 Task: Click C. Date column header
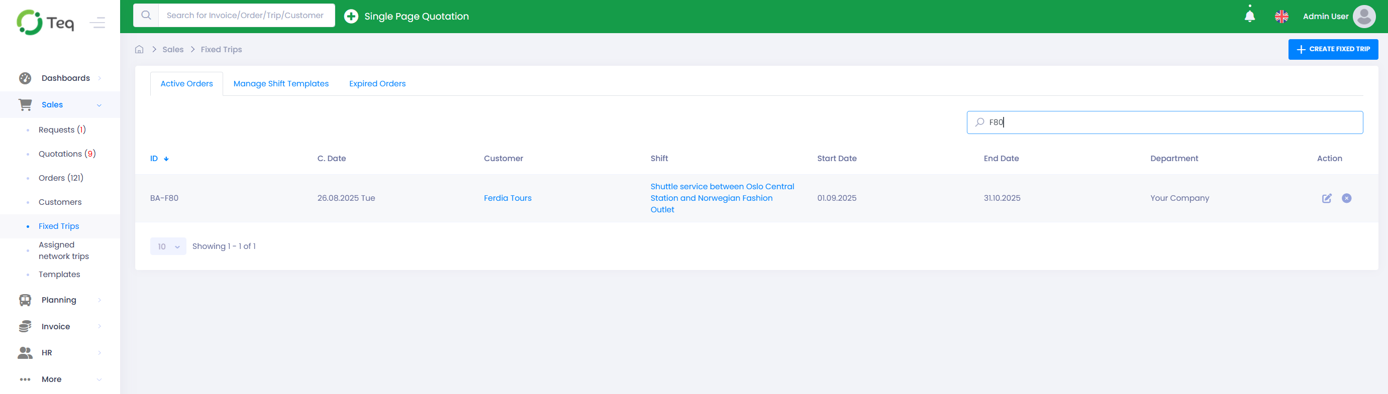(331, 158)
